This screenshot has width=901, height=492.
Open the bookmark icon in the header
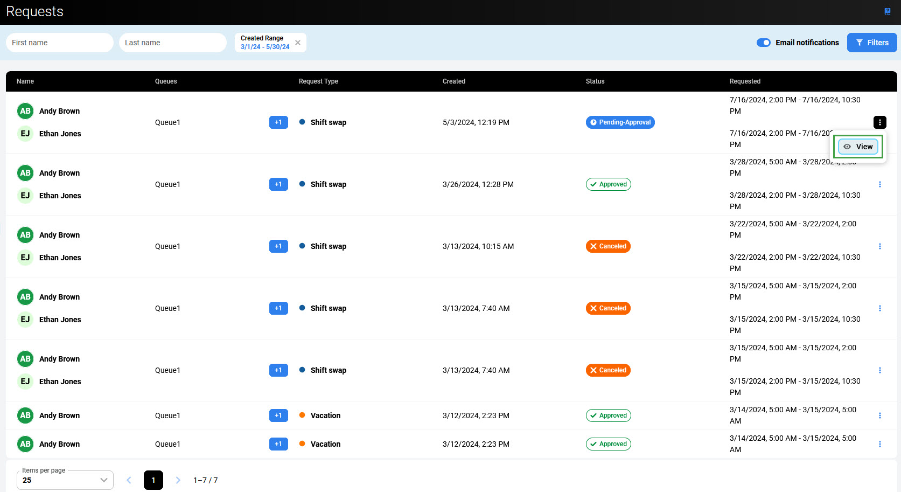point(888,11)
